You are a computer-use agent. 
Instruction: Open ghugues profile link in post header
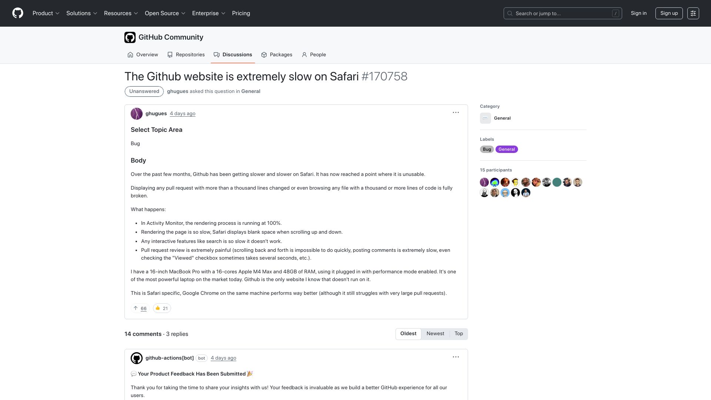[x=156, y=114]
